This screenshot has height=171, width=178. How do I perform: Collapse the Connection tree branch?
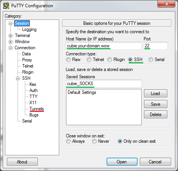(10, 48)
